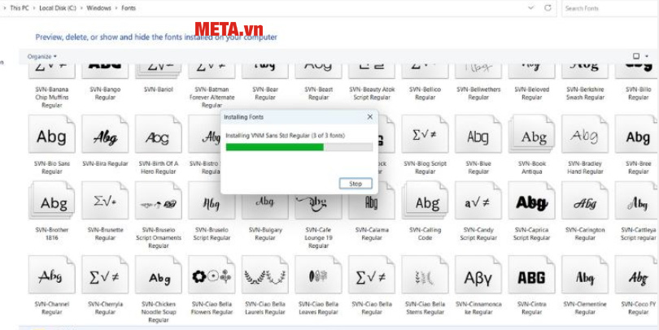Click the SVN-Bear Regular label

(x=265, y=93)
